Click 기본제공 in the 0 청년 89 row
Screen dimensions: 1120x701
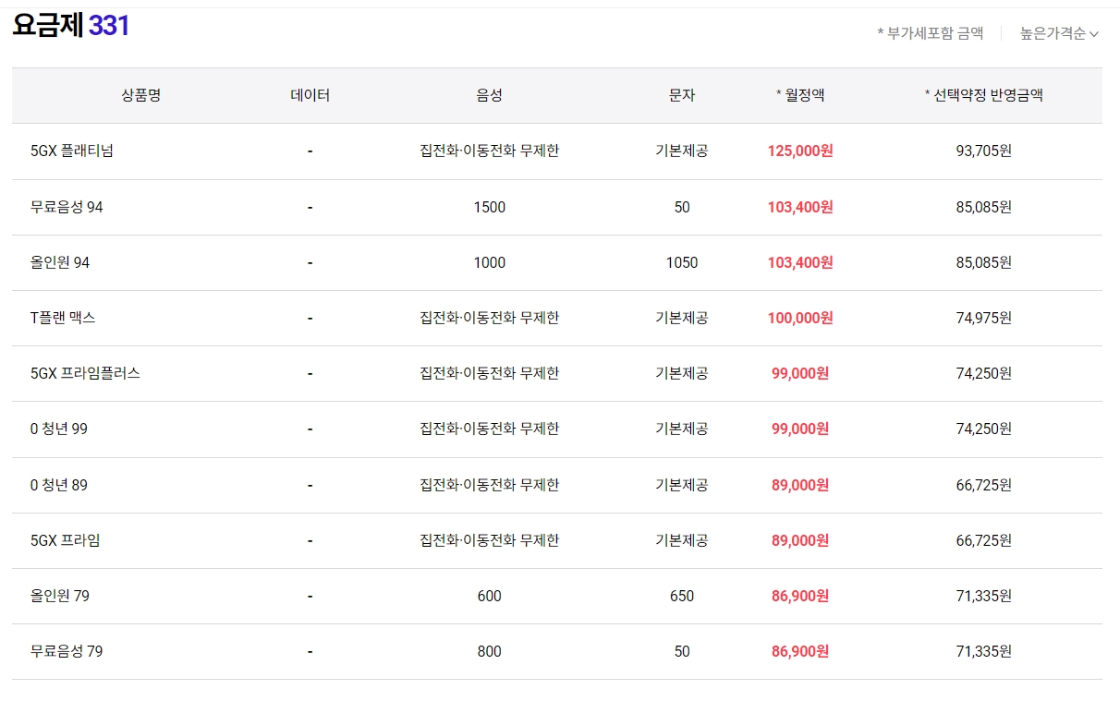pyautogui.click(x=681, y=485)
